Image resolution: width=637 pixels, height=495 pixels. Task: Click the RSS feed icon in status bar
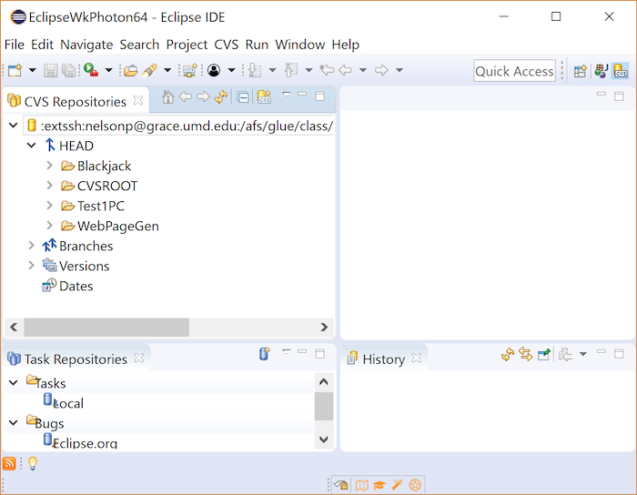(x=10, y=464)
